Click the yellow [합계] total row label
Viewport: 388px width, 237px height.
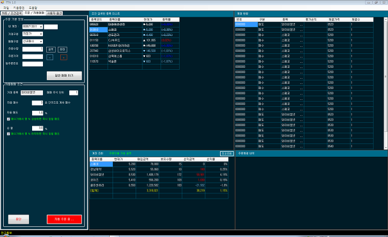tap(94, 190)
